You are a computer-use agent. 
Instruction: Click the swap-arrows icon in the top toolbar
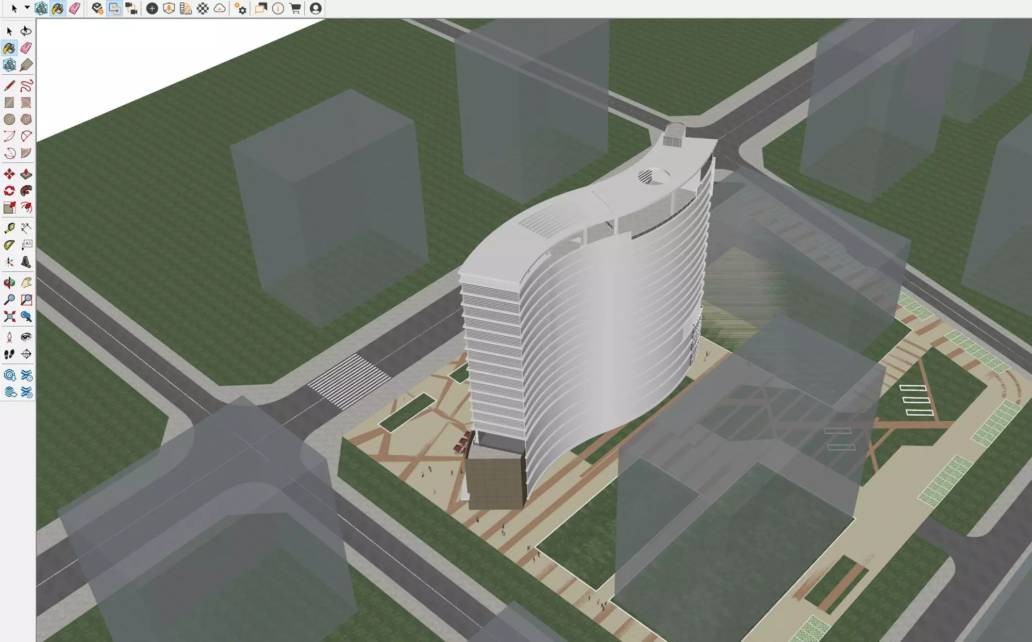(114, 8)
